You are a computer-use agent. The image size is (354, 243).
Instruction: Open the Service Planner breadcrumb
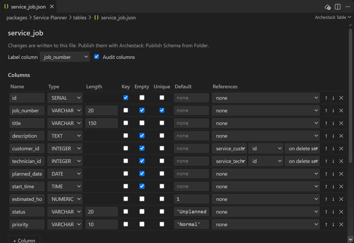[x=50, y=18]
